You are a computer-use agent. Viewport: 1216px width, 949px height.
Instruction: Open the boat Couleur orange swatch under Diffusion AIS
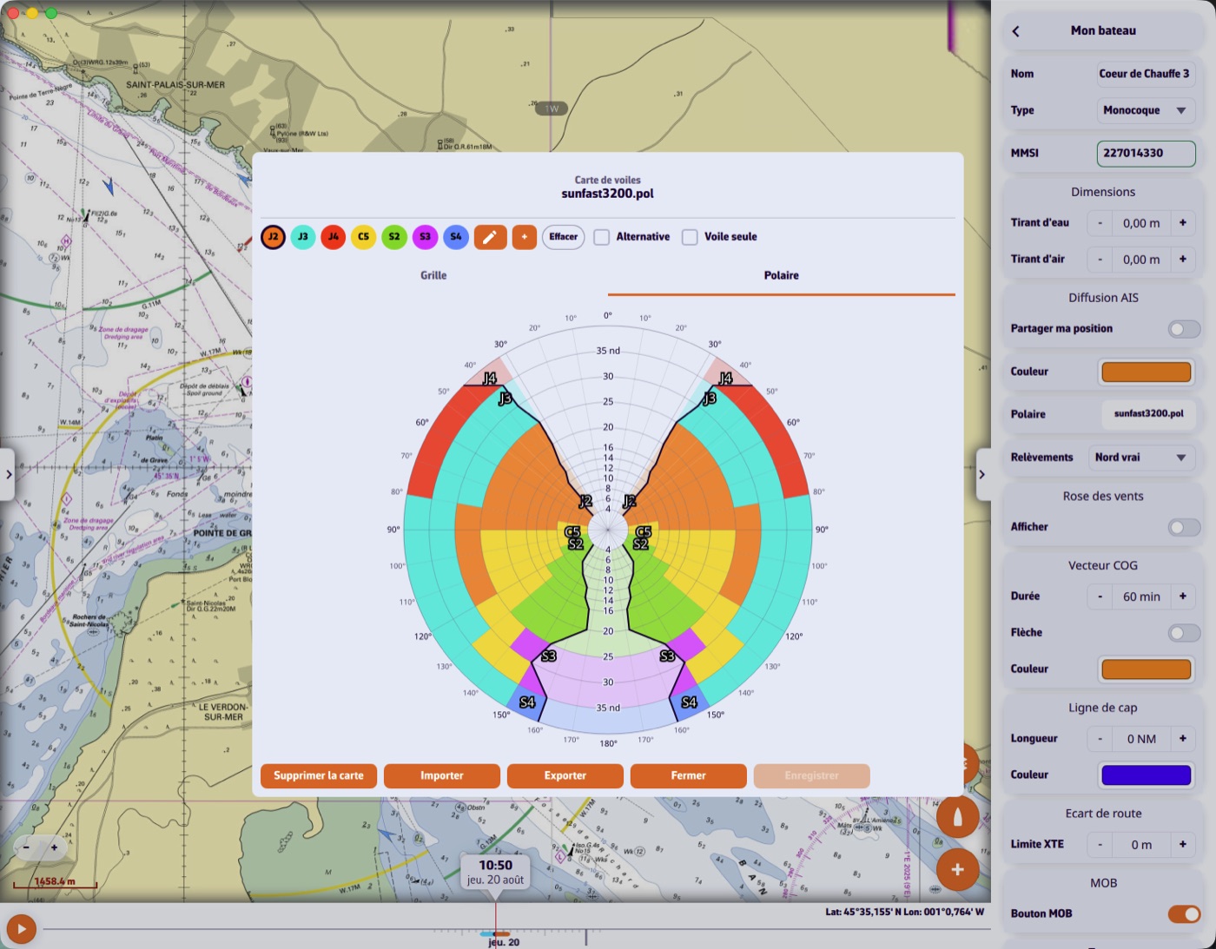(1147, 372)
